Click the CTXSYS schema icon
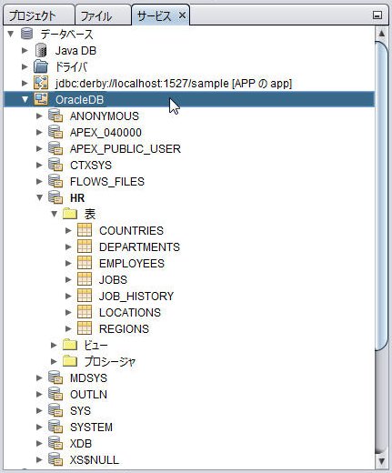Viewport: 392px width, 473px height. [x=55, y=165]
